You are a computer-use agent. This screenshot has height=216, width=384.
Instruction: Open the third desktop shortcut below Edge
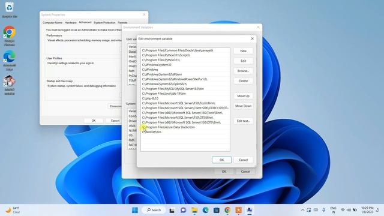point(10,85)
